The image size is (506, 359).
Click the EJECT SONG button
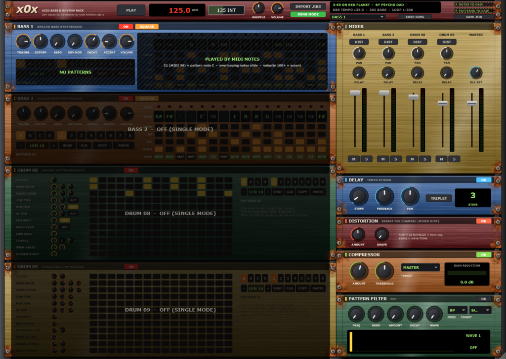coord(415,17)
